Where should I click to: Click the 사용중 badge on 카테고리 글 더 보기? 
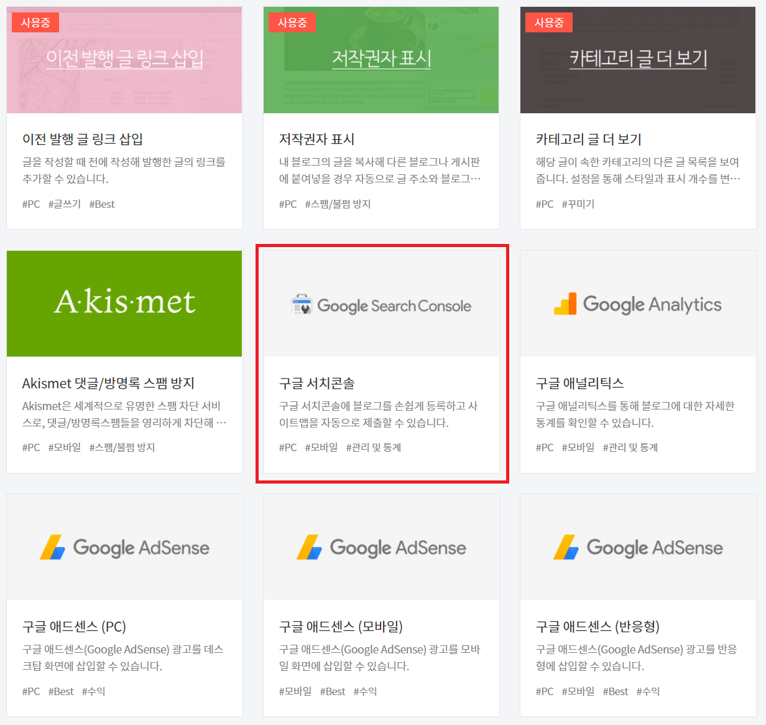[x=549, y=22]
